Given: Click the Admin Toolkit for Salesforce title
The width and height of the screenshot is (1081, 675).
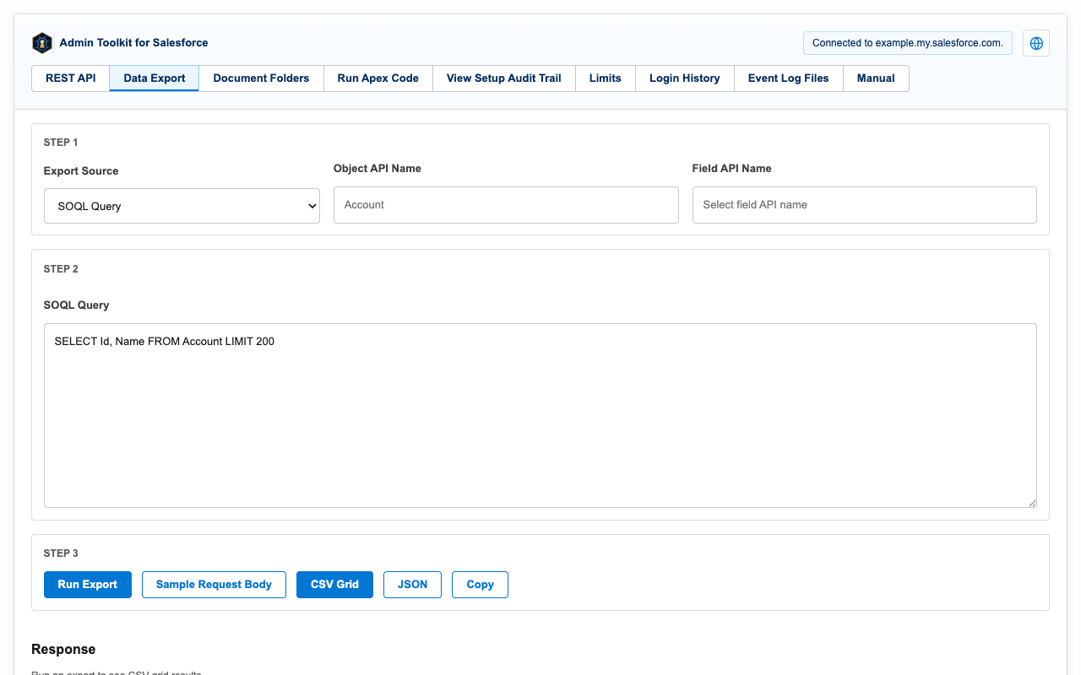Looking at the screenshot, I should click(133, 42).
